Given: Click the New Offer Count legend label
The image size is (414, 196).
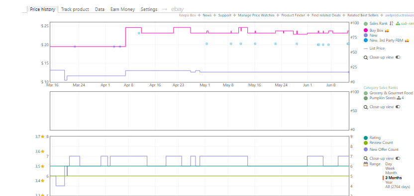Looking at the screenshot, I should pos(384,149).
